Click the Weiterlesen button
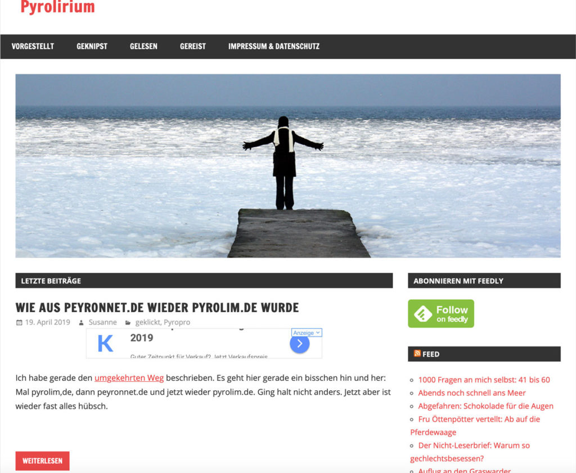The height and width of the screenshot is (473, 576). click(x=42, y=461)
